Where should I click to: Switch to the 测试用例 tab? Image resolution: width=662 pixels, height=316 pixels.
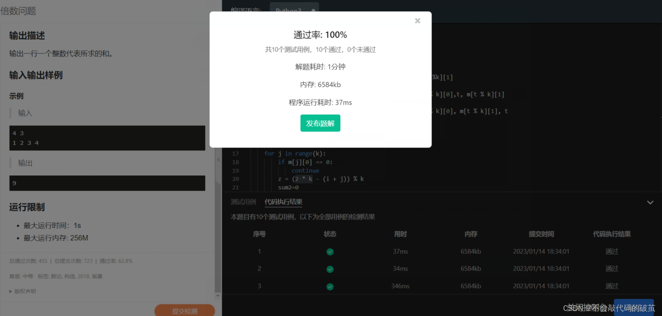pyautogui.click(x=243, y=202)
